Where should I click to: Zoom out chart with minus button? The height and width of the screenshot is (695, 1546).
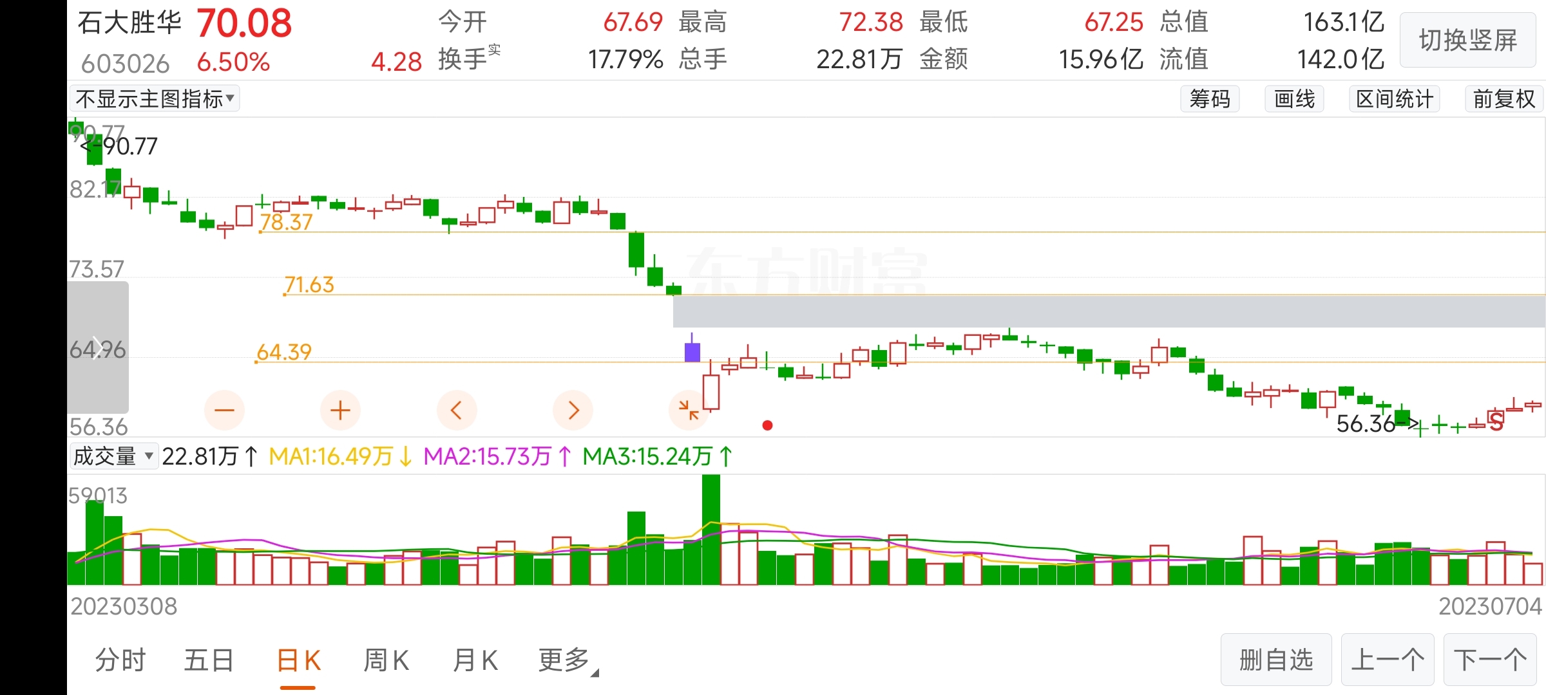224,410
